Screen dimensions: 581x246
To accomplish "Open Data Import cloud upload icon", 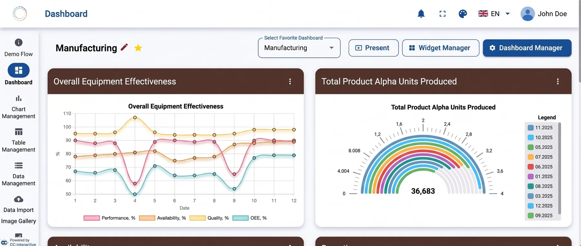I will coord(19,199).
